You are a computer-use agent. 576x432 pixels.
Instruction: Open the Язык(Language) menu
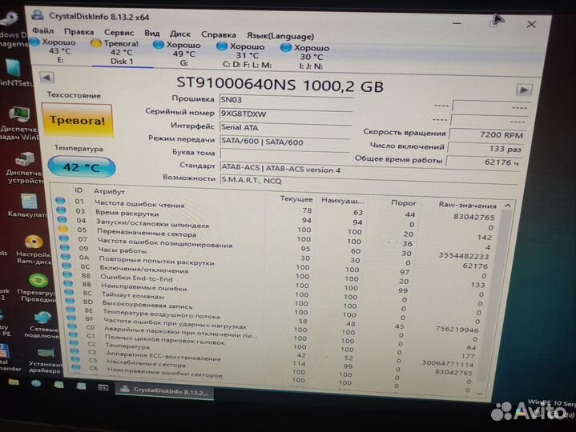coord(280,36)
